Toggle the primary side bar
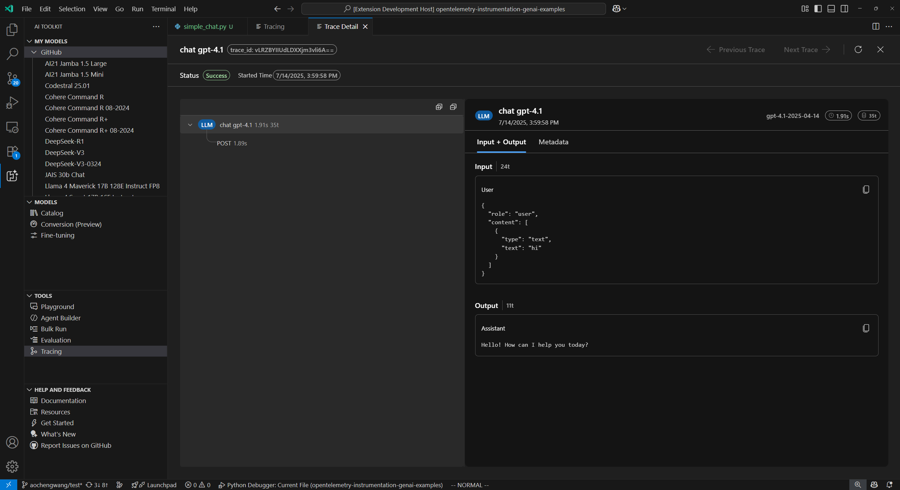Image resolution: width=900 pixels, height=490 pixels. [818, 8]
